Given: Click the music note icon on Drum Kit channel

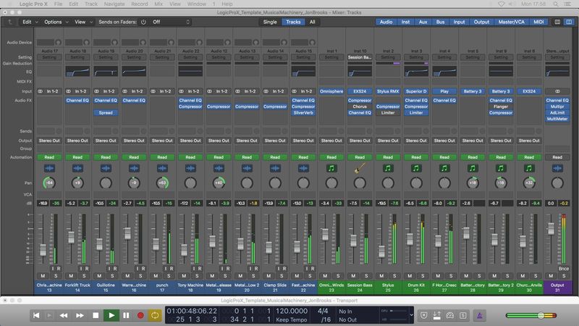Looking at the screenshot, I should (416, 168).
